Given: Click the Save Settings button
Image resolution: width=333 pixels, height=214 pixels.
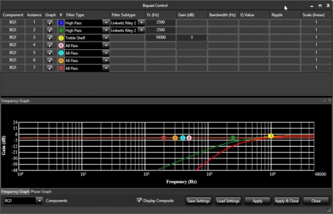Looking at the screenshot, I should (199, 201).
